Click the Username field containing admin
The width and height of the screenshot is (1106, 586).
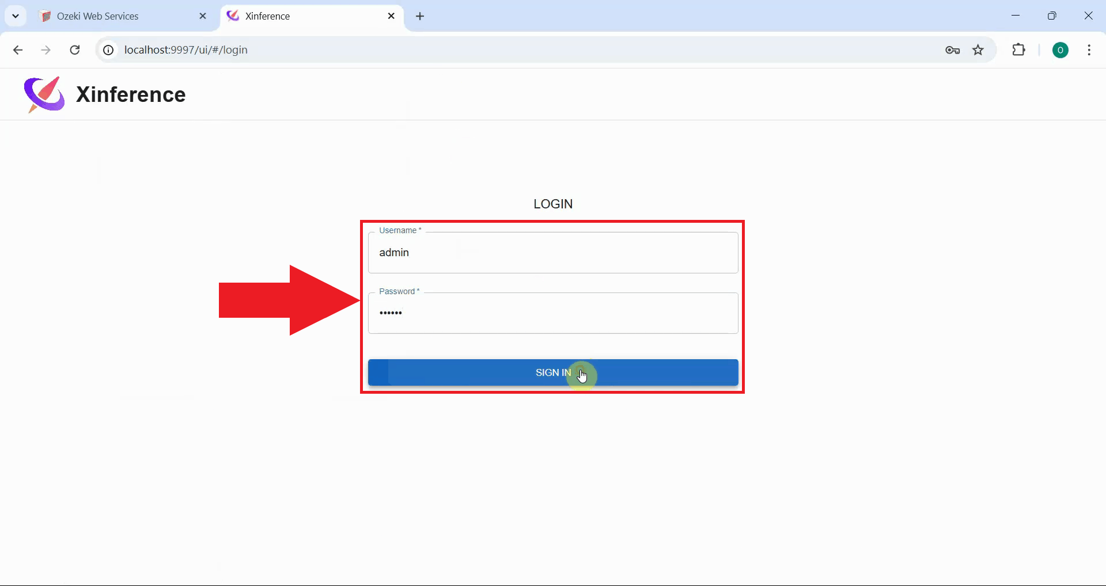[x=552, y=253]
